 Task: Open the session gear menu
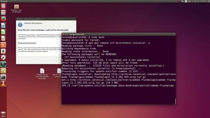click(x=209, y=1)
